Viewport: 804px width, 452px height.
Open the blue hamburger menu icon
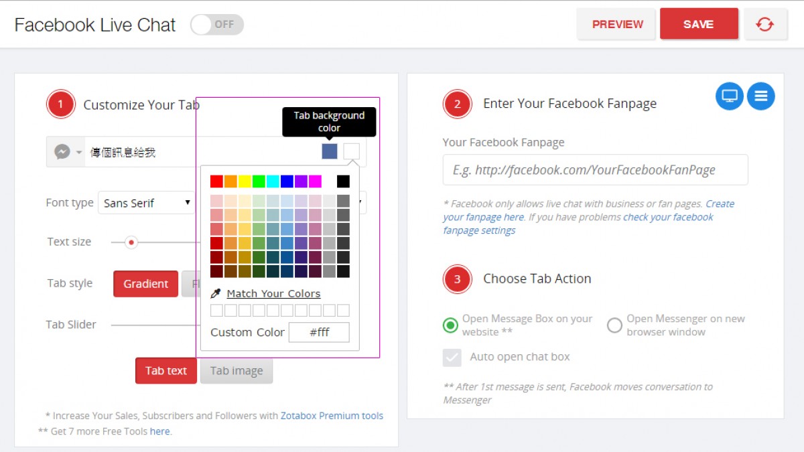point(761,96)
